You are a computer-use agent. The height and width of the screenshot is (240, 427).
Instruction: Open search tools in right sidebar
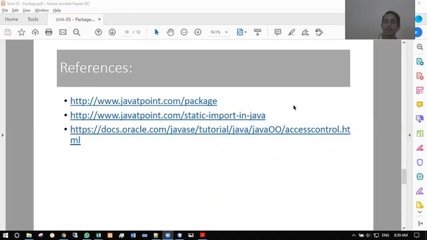click(420, 47)
